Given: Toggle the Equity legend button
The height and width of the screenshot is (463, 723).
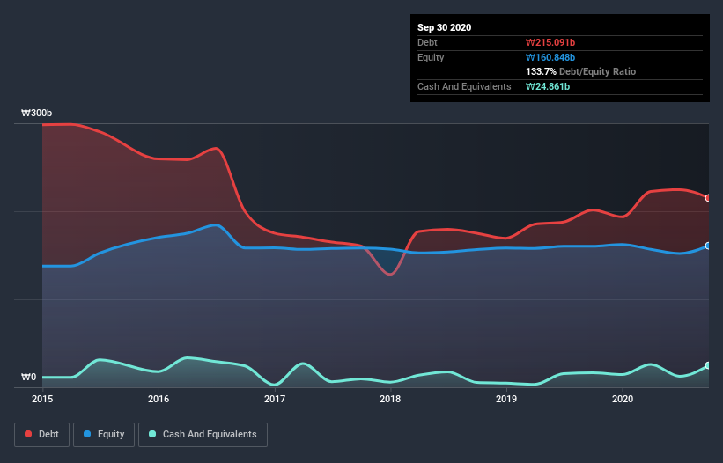Looking at the screenshot, I should 104,435.
